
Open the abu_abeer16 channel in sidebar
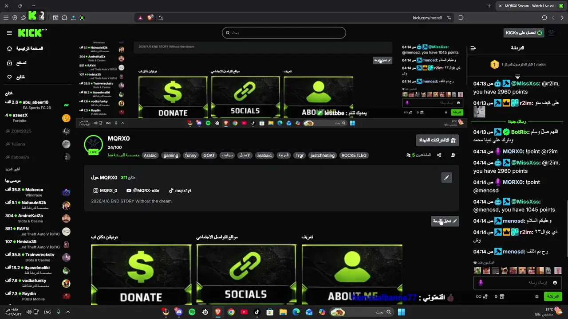point(38,105)
